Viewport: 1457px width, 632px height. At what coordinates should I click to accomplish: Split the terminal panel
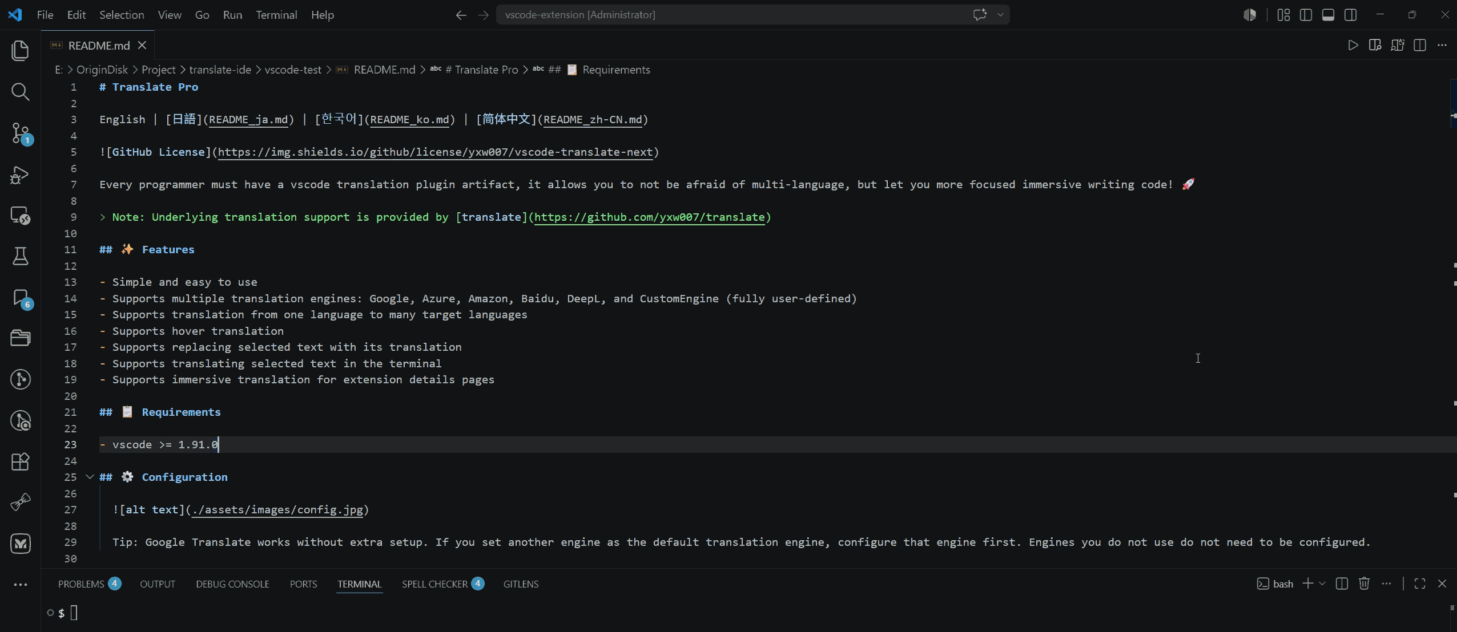[x=1342, y=584]
